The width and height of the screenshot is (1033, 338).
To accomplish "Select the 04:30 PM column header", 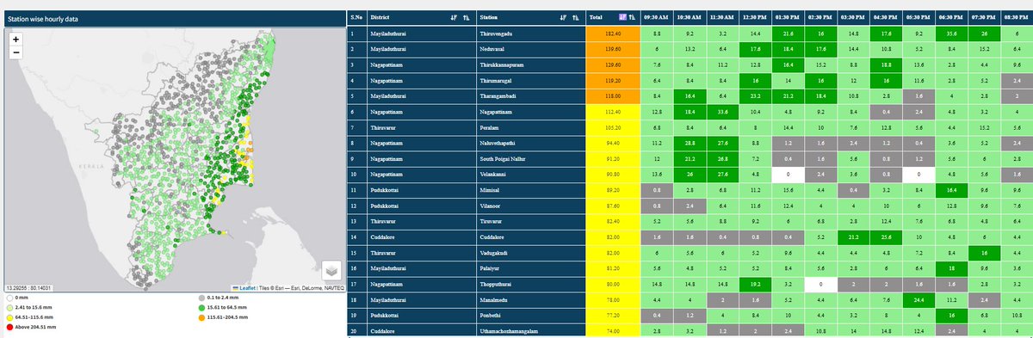I will (x=886, y=17).
